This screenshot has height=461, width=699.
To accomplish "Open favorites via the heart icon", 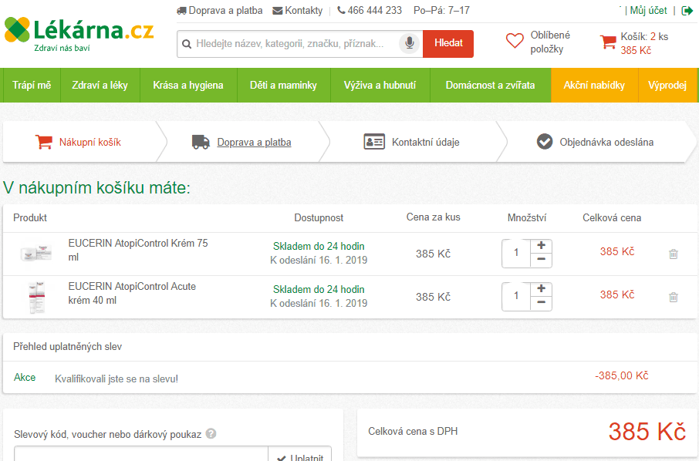I will click(x=515, y=42).
